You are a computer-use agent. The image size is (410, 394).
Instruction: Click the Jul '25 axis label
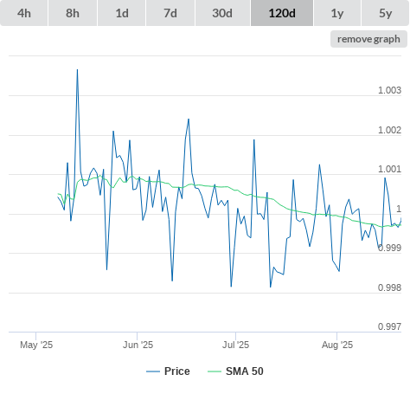(235, 345)
